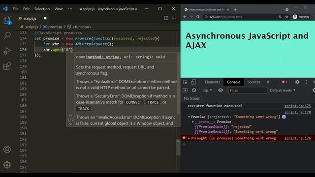Click the console Filter input
This screenshot has height=177, width=315.
tap(248, 90)
